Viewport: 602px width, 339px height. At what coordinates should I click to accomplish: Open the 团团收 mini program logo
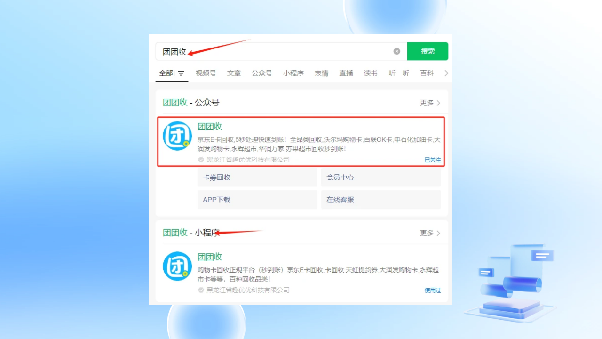[x=177, y=266]
